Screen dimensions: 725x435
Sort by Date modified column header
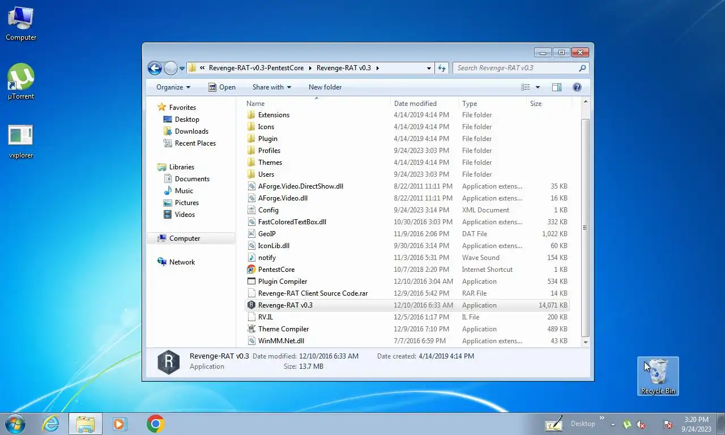[x=425, y=104]
